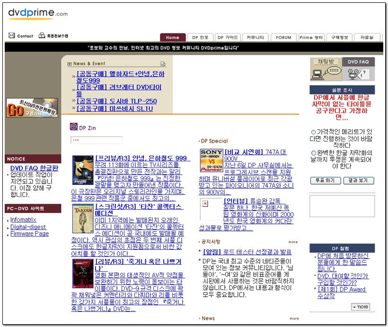The height and width of the screenshot is (327, 388).
Task: Click the Contact envelope icon
Action: (x=12, y=35)
